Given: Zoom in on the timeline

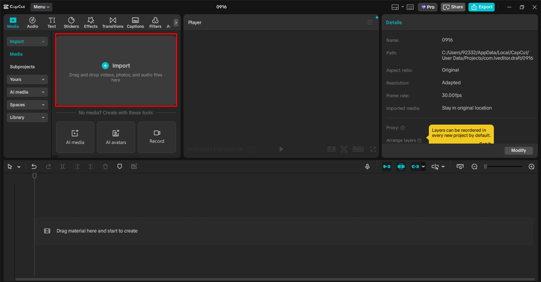Looking at the screenshot, I should pyautogui.click(x=531, y=166).
